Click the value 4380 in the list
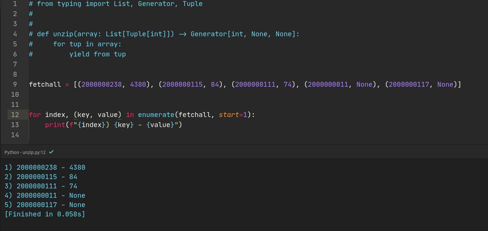 [138, 84]
